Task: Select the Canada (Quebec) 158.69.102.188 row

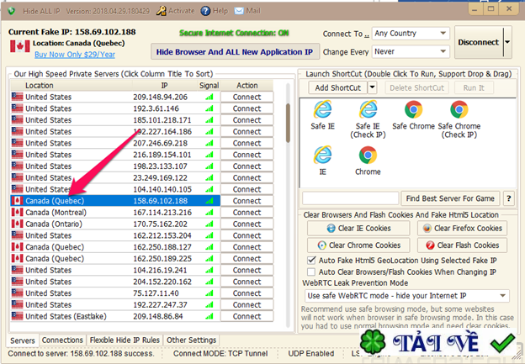Action: tap(115, 201)
